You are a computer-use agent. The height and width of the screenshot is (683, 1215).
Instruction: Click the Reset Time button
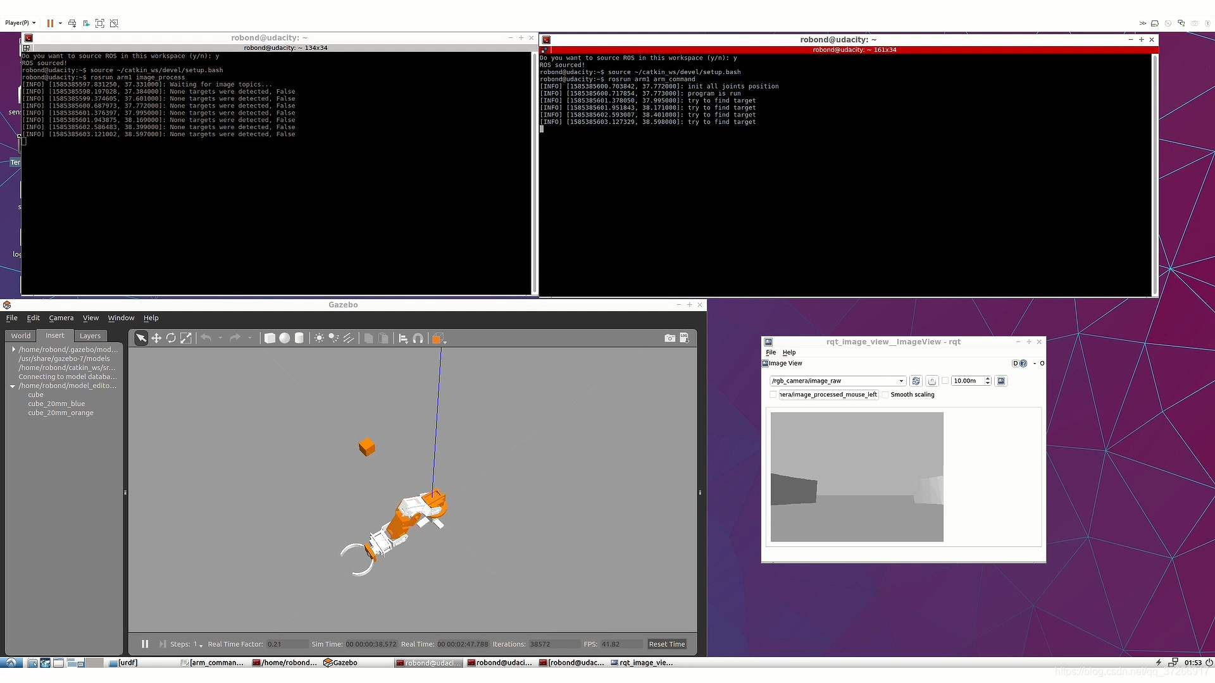point(666,644)
